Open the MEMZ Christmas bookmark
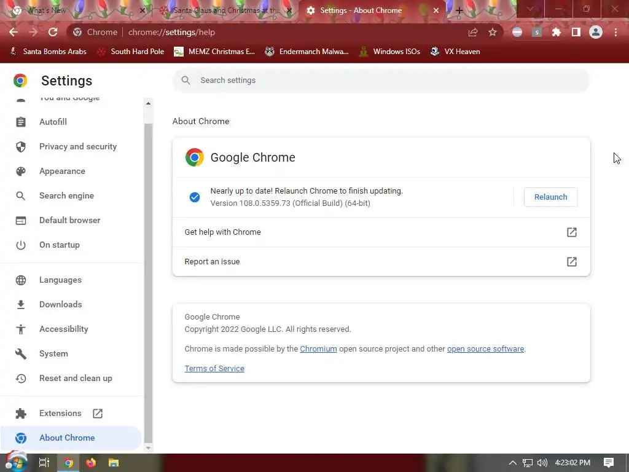The height and width of the screenshot is (472, 629). pos(214,52)
